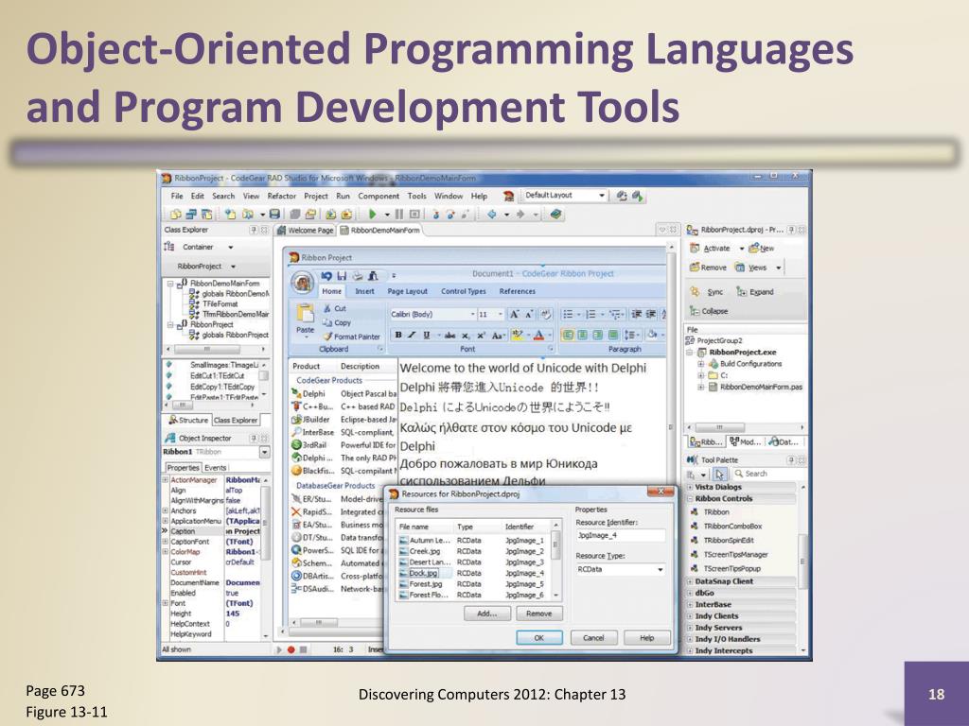Click the Resource Identifier input field

coord(621,536)
